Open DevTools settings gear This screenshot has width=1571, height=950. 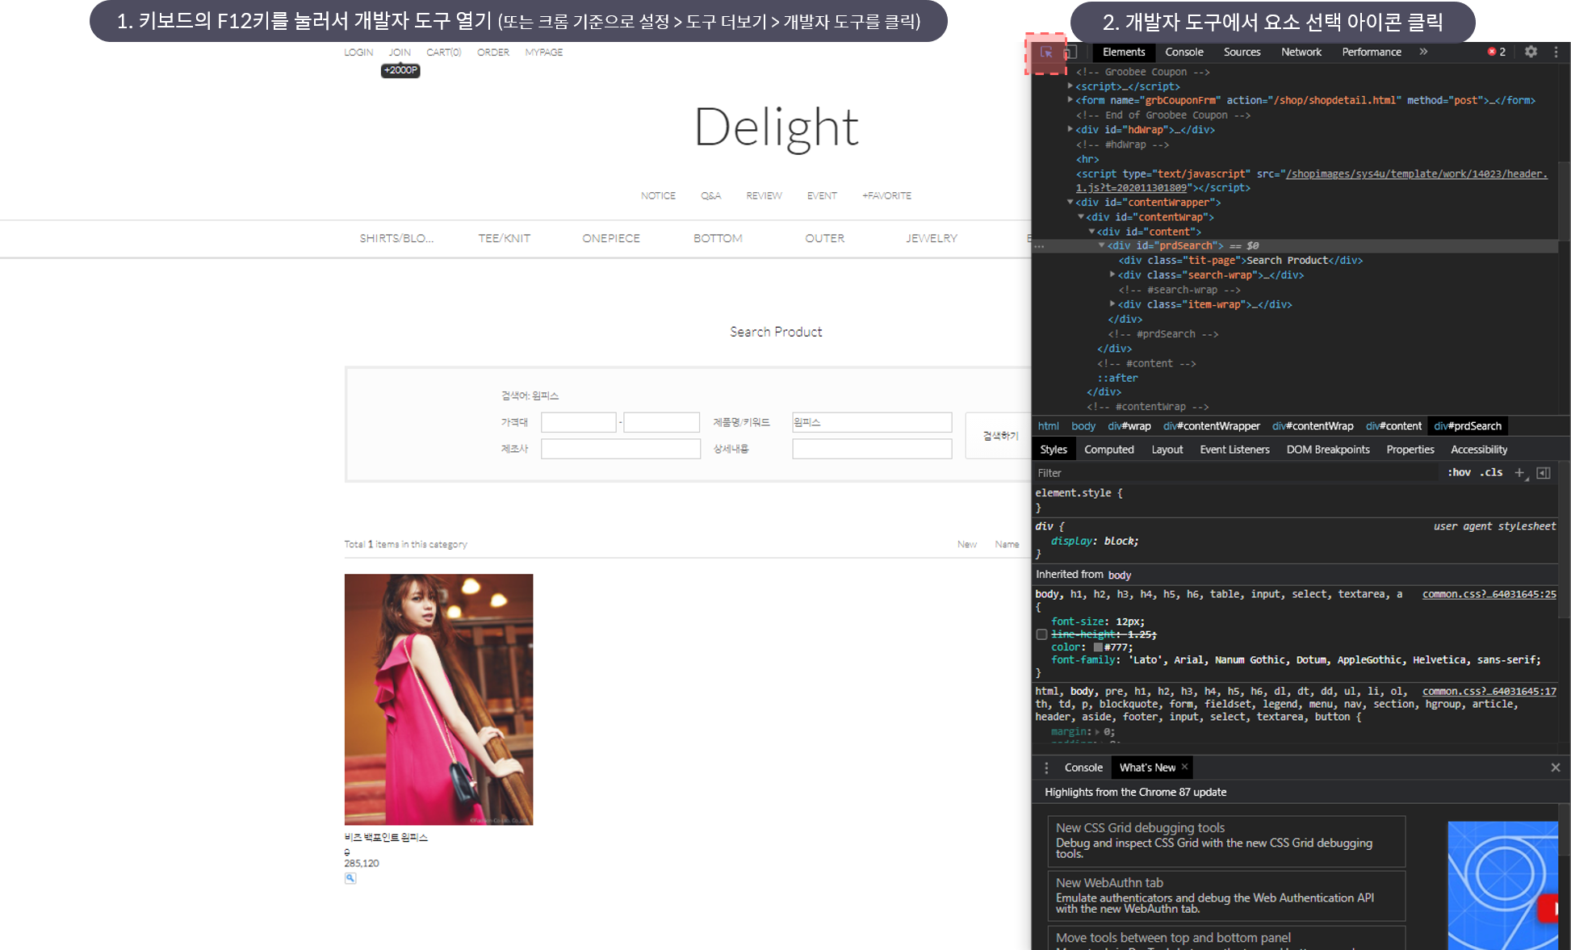click(1531, 52)
